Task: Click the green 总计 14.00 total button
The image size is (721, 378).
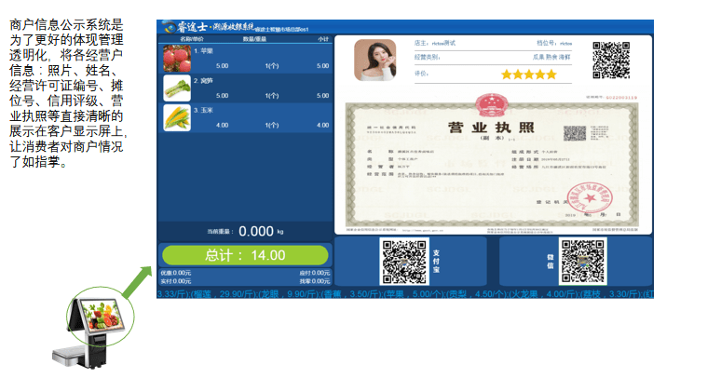Action: point(245,255)
